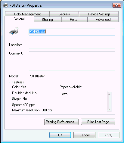This screenshot has width=124, height=143.
Task: Select the General tab
Action: point(19,19)
